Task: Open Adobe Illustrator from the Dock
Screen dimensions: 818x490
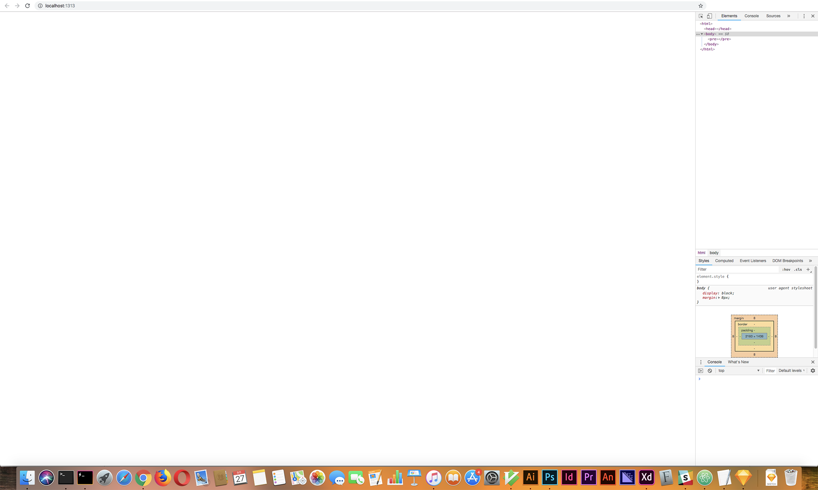Action: pyautogui.click(x=530, y=478)
